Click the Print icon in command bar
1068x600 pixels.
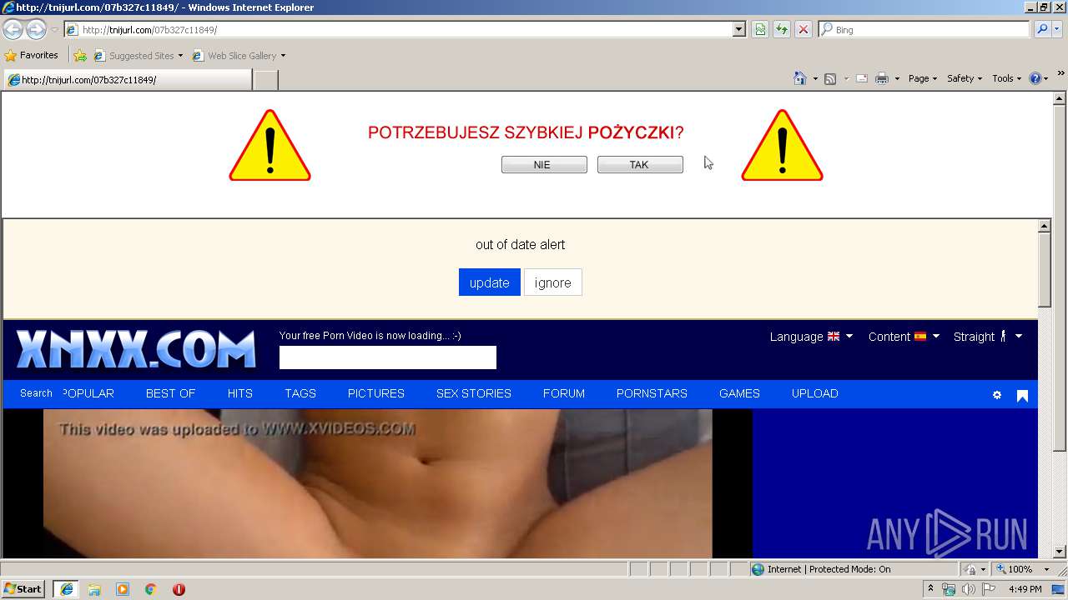coord(882,78)
